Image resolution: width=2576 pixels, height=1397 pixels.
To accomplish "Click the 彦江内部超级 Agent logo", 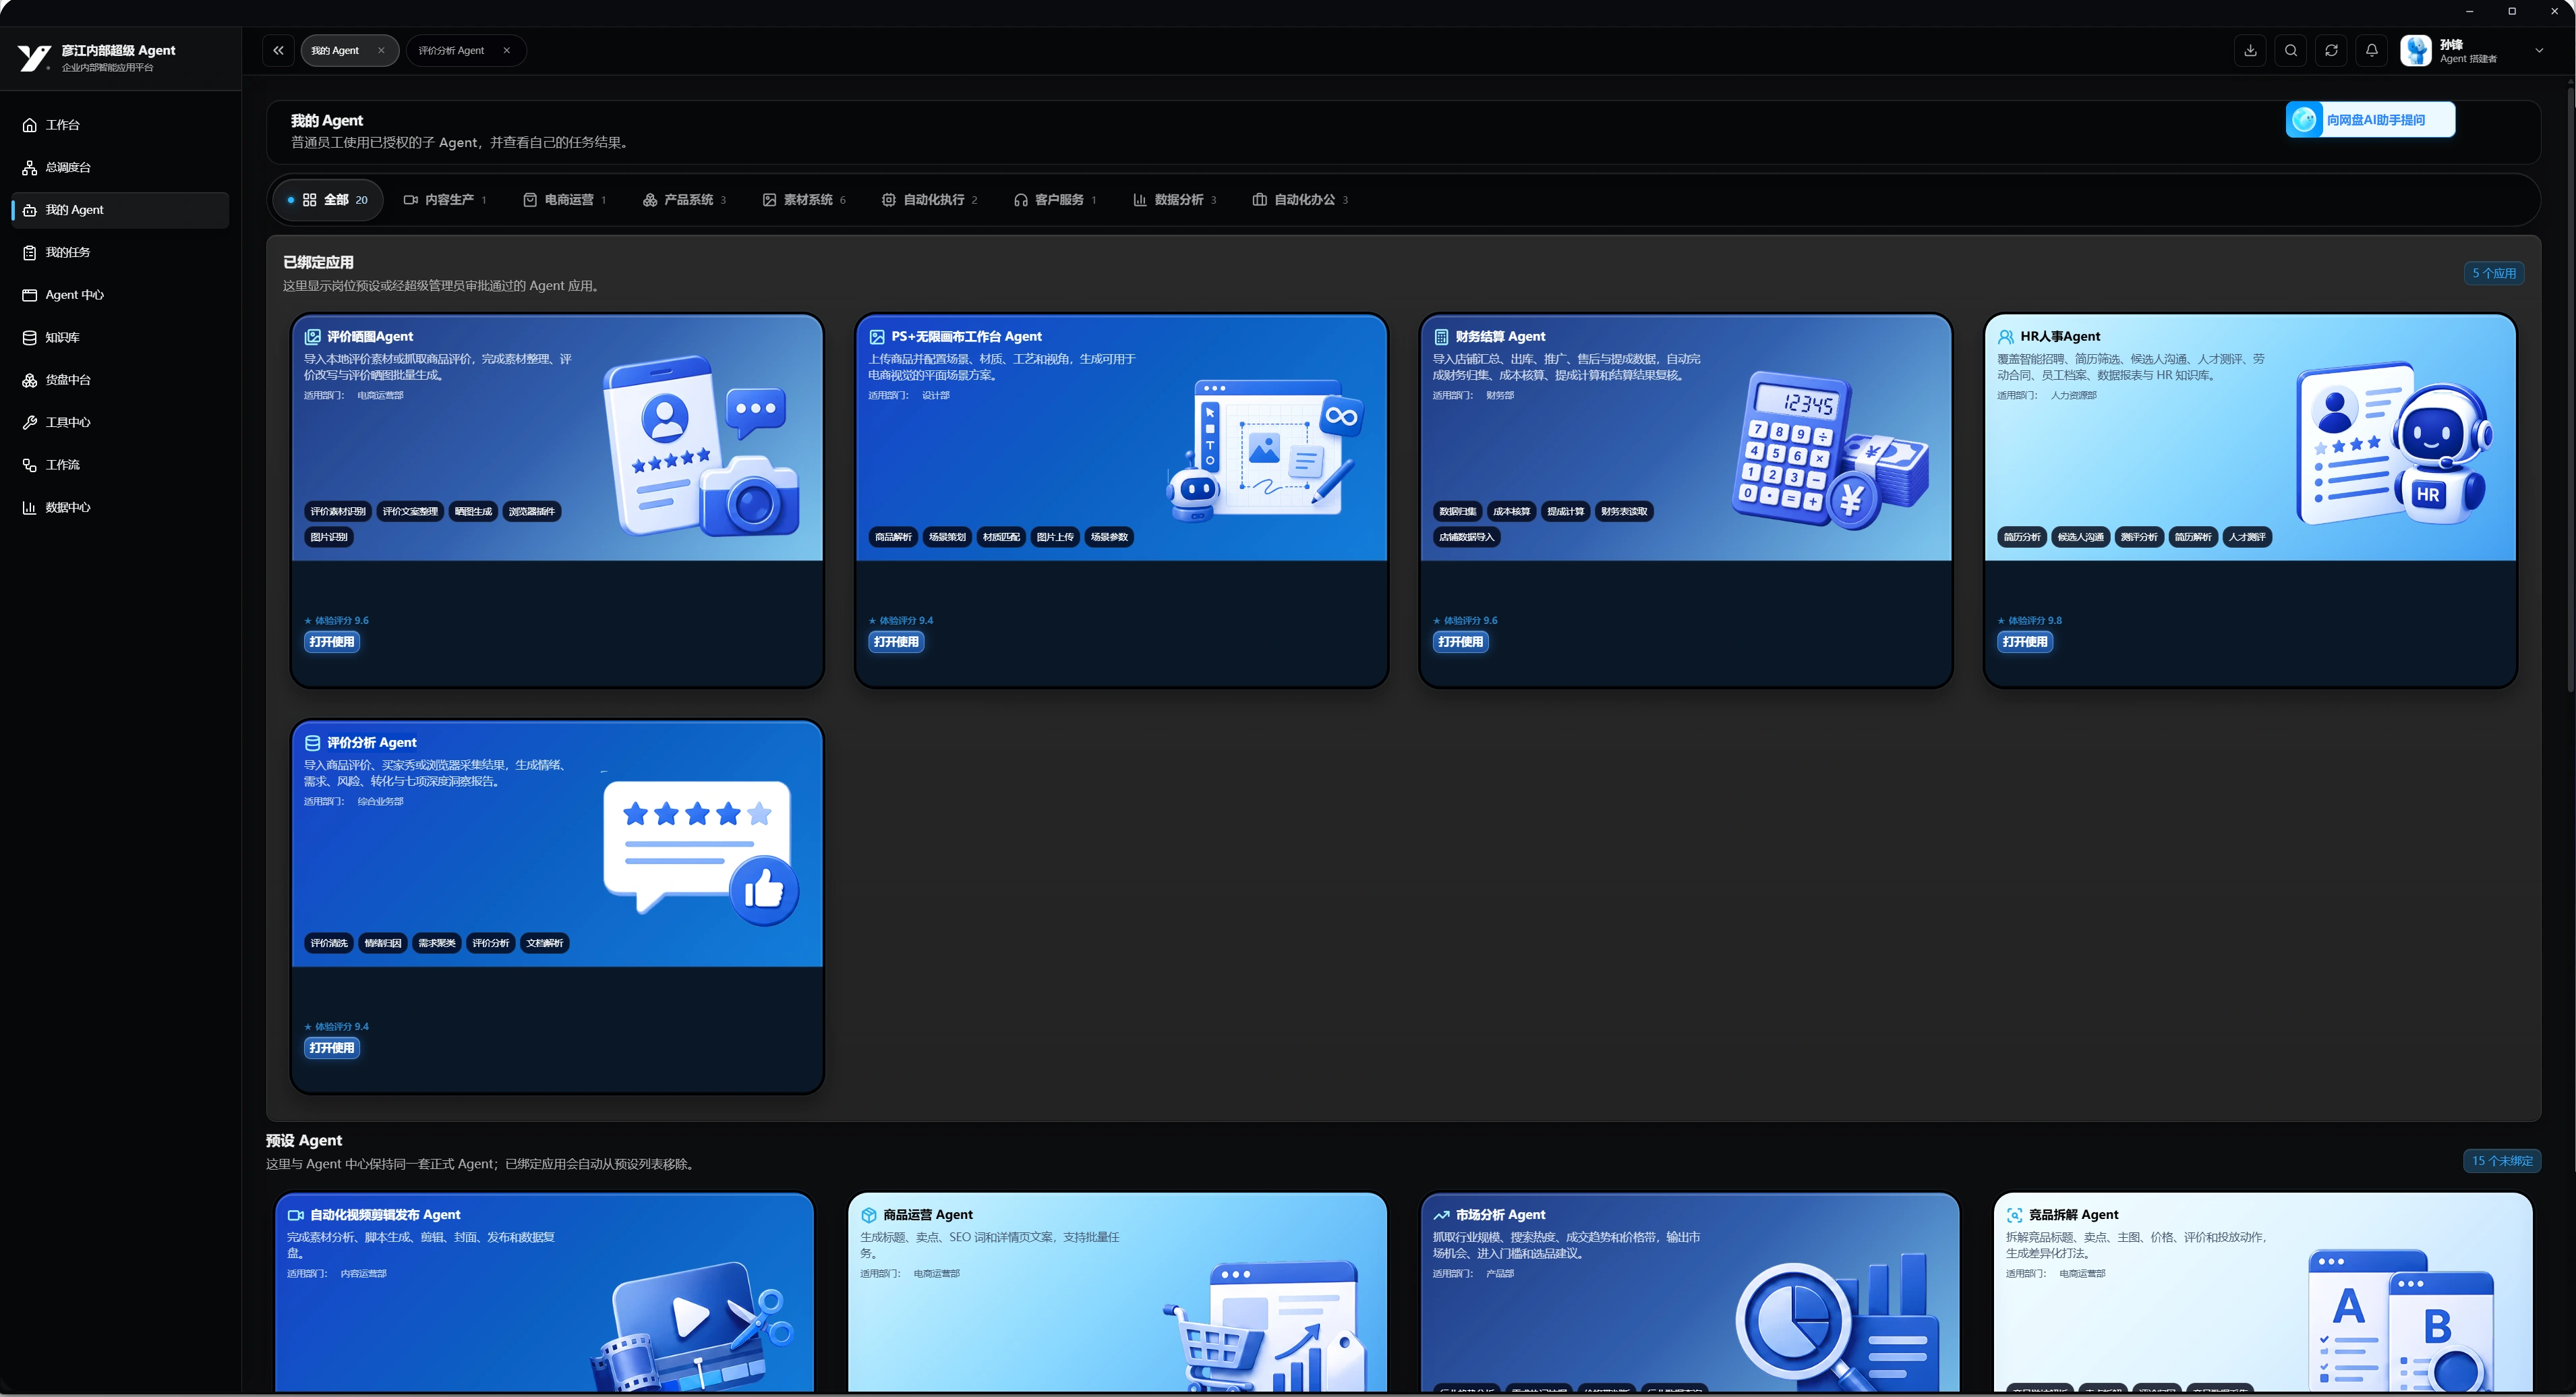I will 34,58.
